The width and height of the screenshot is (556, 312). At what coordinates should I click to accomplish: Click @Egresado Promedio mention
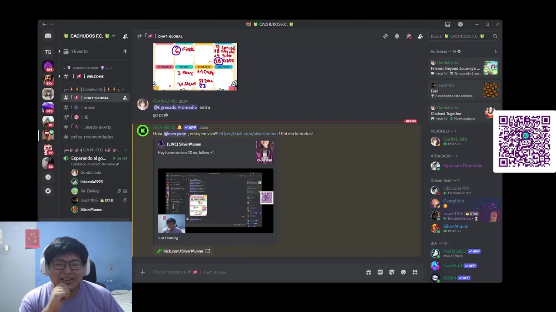(x=175, y=107)
